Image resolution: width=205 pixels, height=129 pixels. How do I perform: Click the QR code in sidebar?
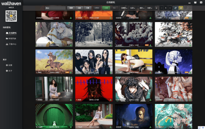point(11,16)
